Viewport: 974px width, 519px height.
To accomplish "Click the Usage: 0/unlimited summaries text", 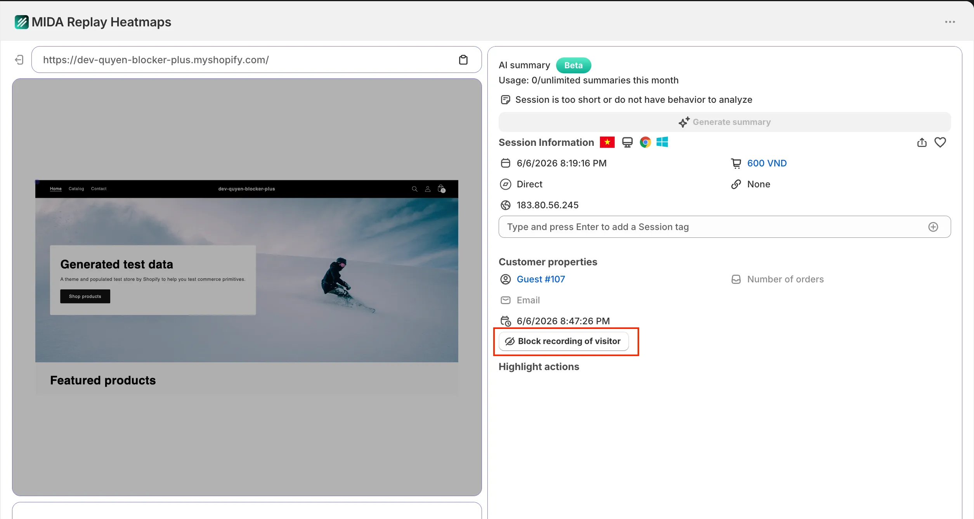I will [x=588, y=80].
